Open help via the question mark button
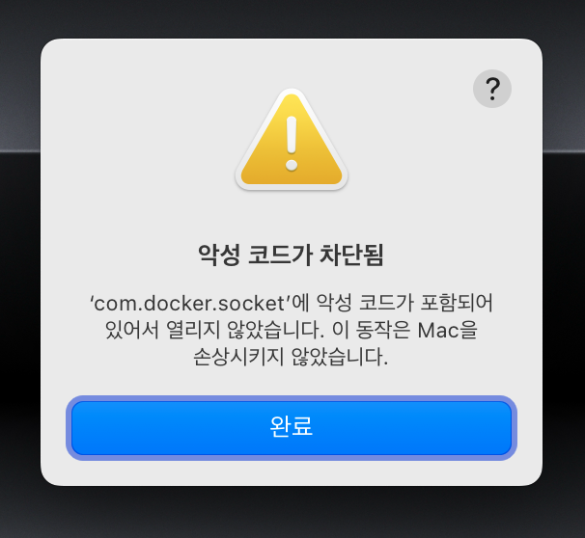 [492, 89]
